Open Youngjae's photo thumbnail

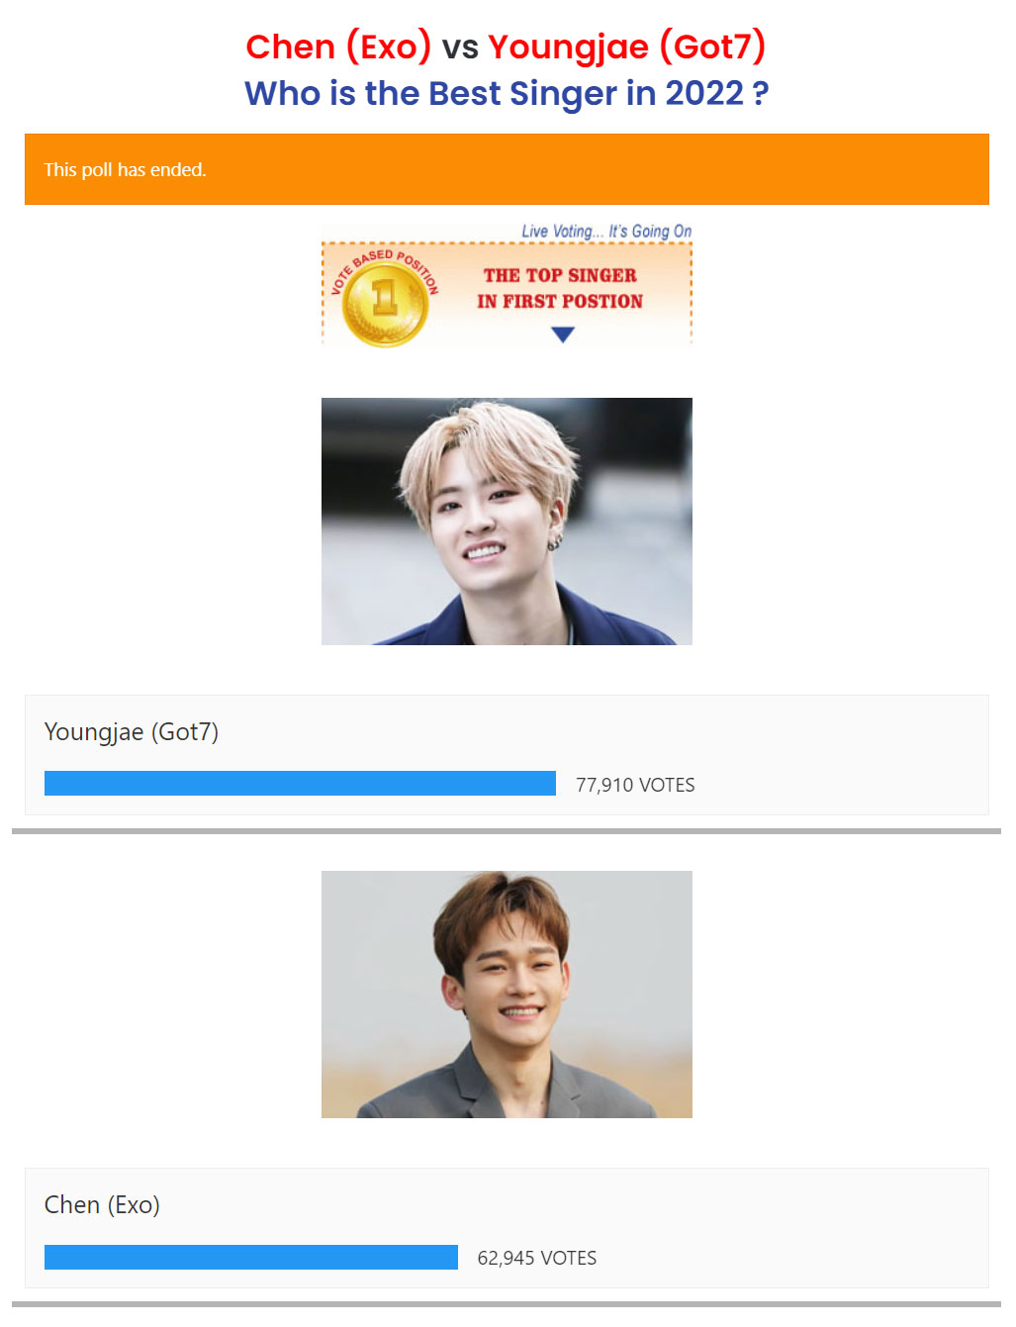[507, 521]
